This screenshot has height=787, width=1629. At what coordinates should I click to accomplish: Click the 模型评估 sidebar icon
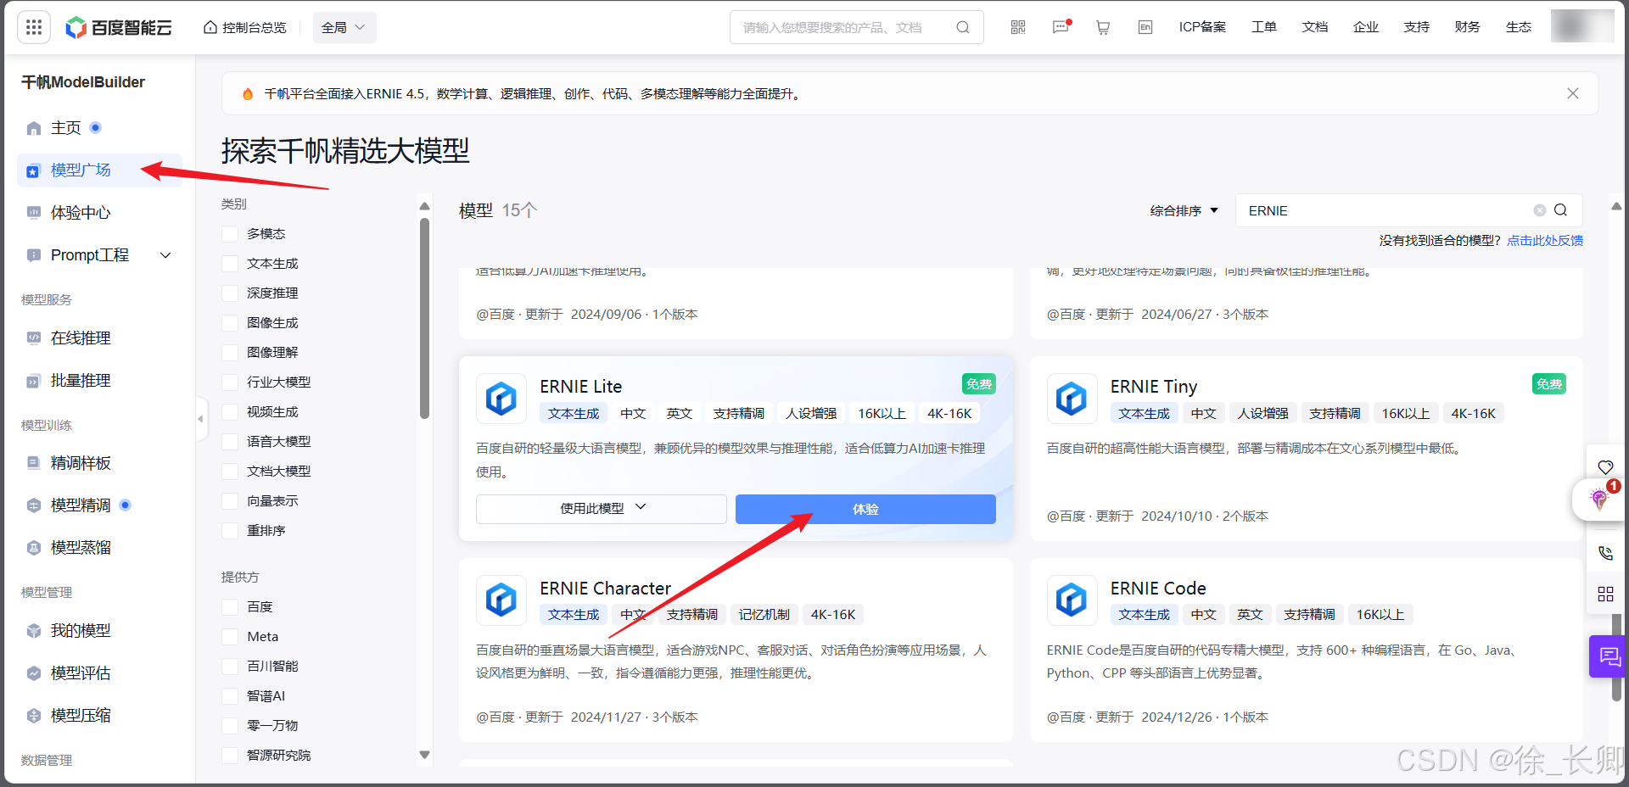click(x=34, y=673)
